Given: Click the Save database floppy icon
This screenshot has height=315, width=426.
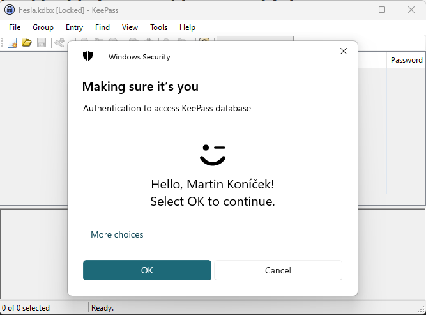Looking at the screenshot, I should pyautogui.click(x=42, y=43).
